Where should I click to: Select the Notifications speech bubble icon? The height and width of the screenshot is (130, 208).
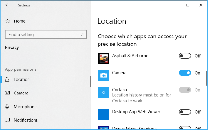(7, 120)
